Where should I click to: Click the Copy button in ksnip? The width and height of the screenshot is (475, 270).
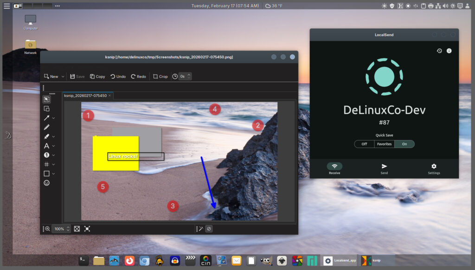tap(97, 77)
